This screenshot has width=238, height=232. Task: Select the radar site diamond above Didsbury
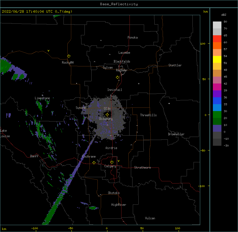tap(107, 115)
